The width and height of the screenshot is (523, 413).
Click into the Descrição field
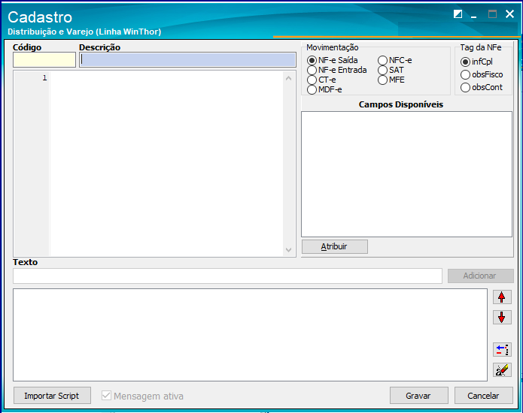tap(187, 60)
